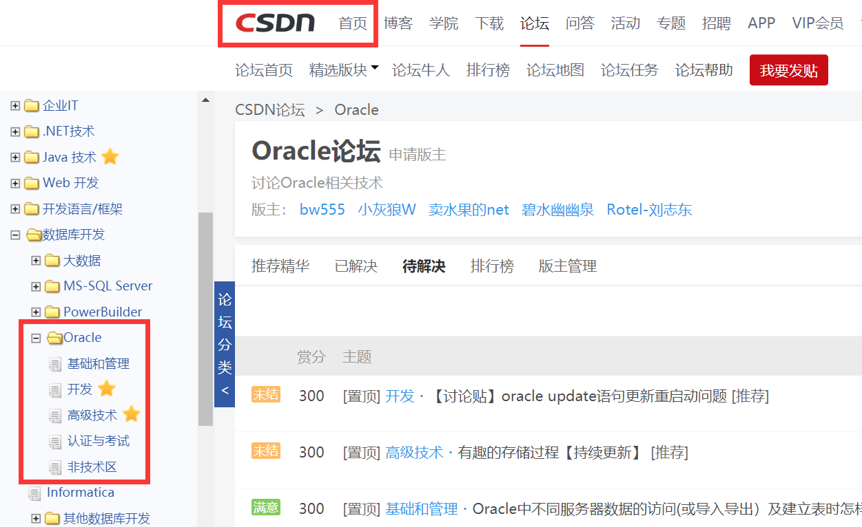This screenshot has width=862, height=527.
Task: Click the 基础和管理 document icon
Action: pyautogui.click(x=55, y=364)
